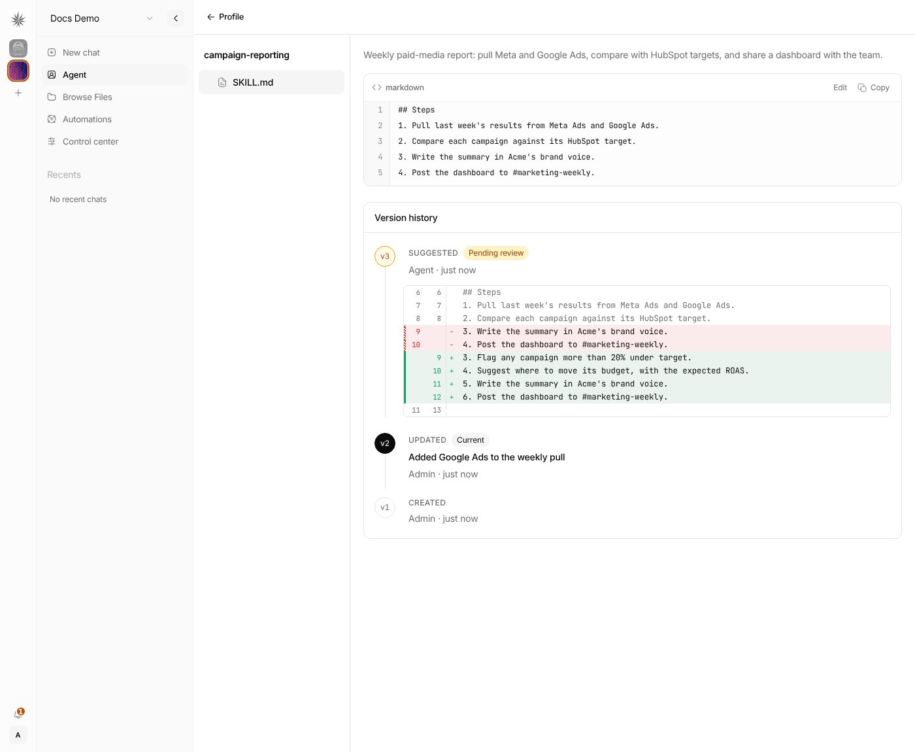Screen dimensions: 915x752
Task: Click 'Added Google Ads to the weekly pull'
Action: coord(487,457)
